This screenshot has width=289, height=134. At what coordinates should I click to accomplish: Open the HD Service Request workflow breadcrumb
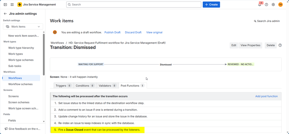coord(117,43)
